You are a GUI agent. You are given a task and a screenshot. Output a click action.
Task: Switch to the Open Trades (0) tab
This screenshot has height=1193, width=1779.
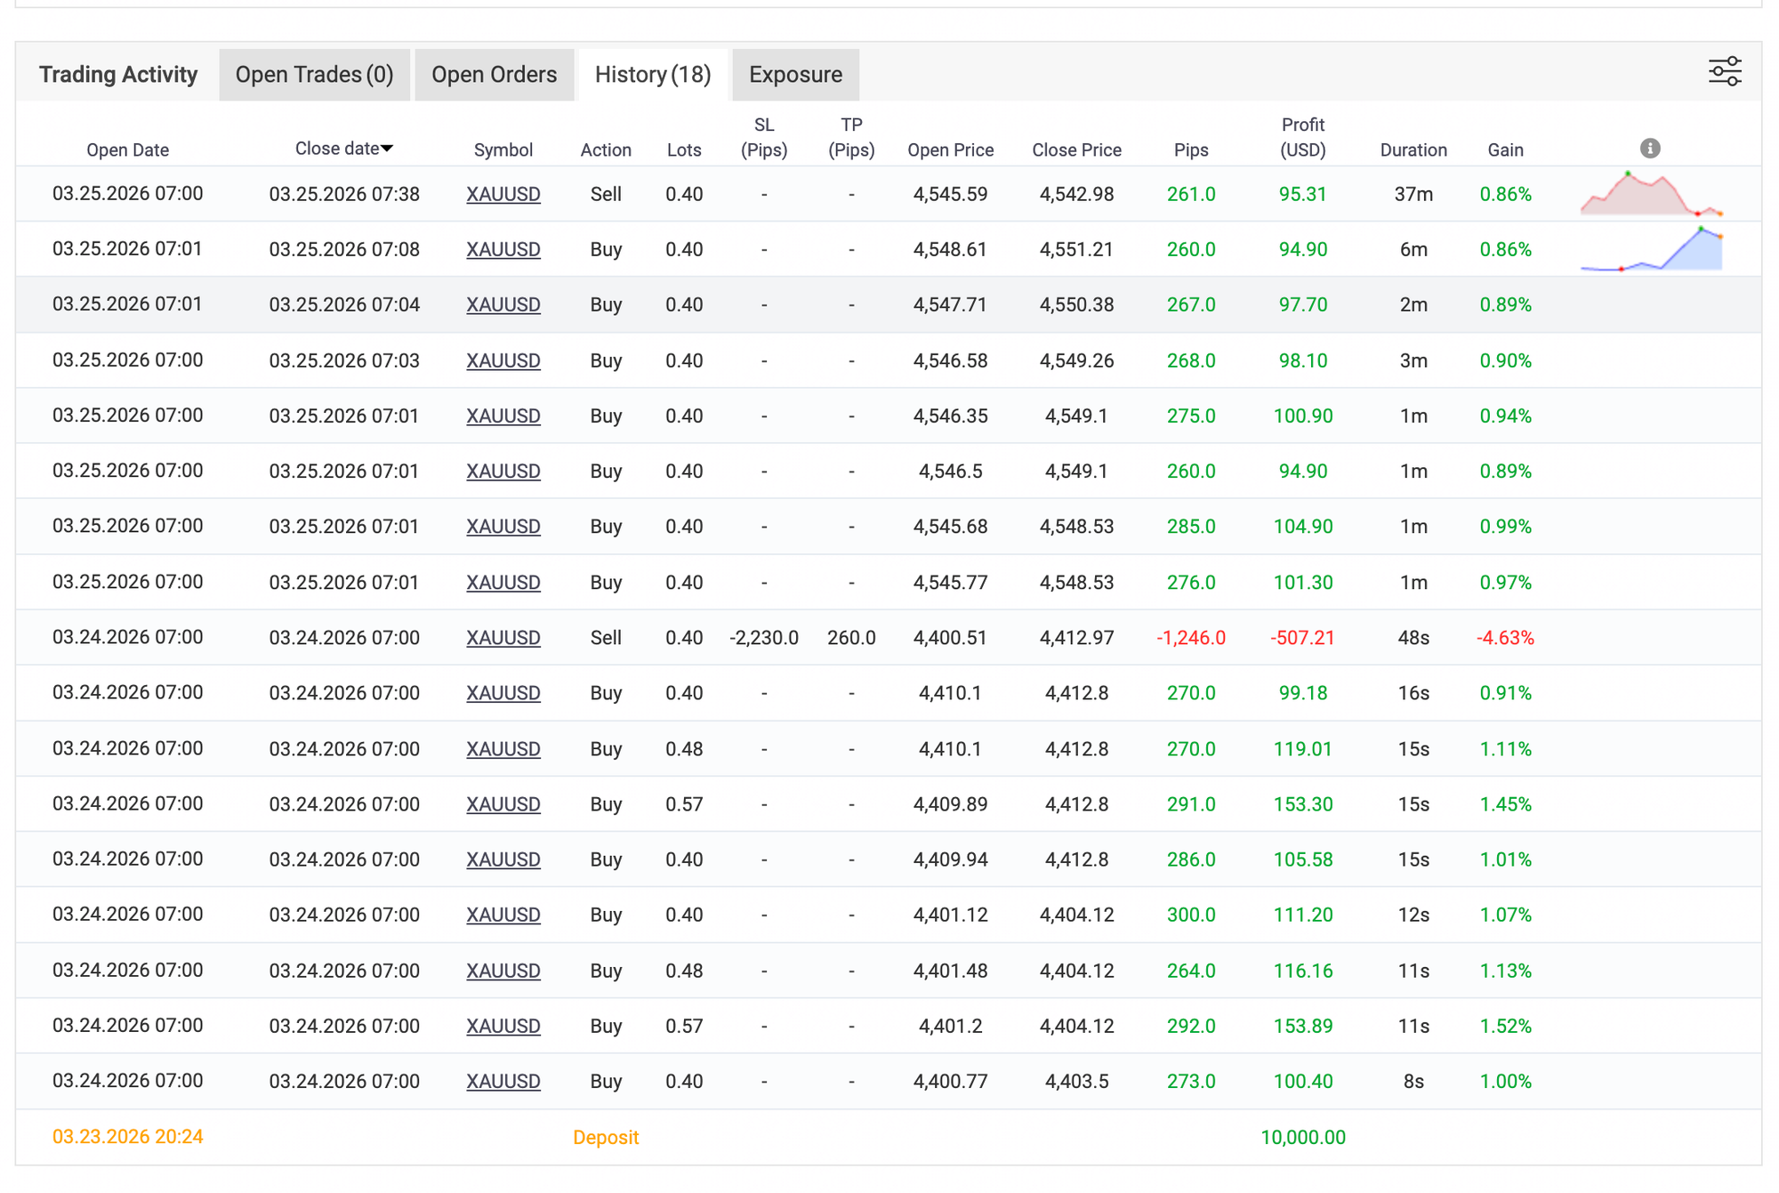coord(314,75)
